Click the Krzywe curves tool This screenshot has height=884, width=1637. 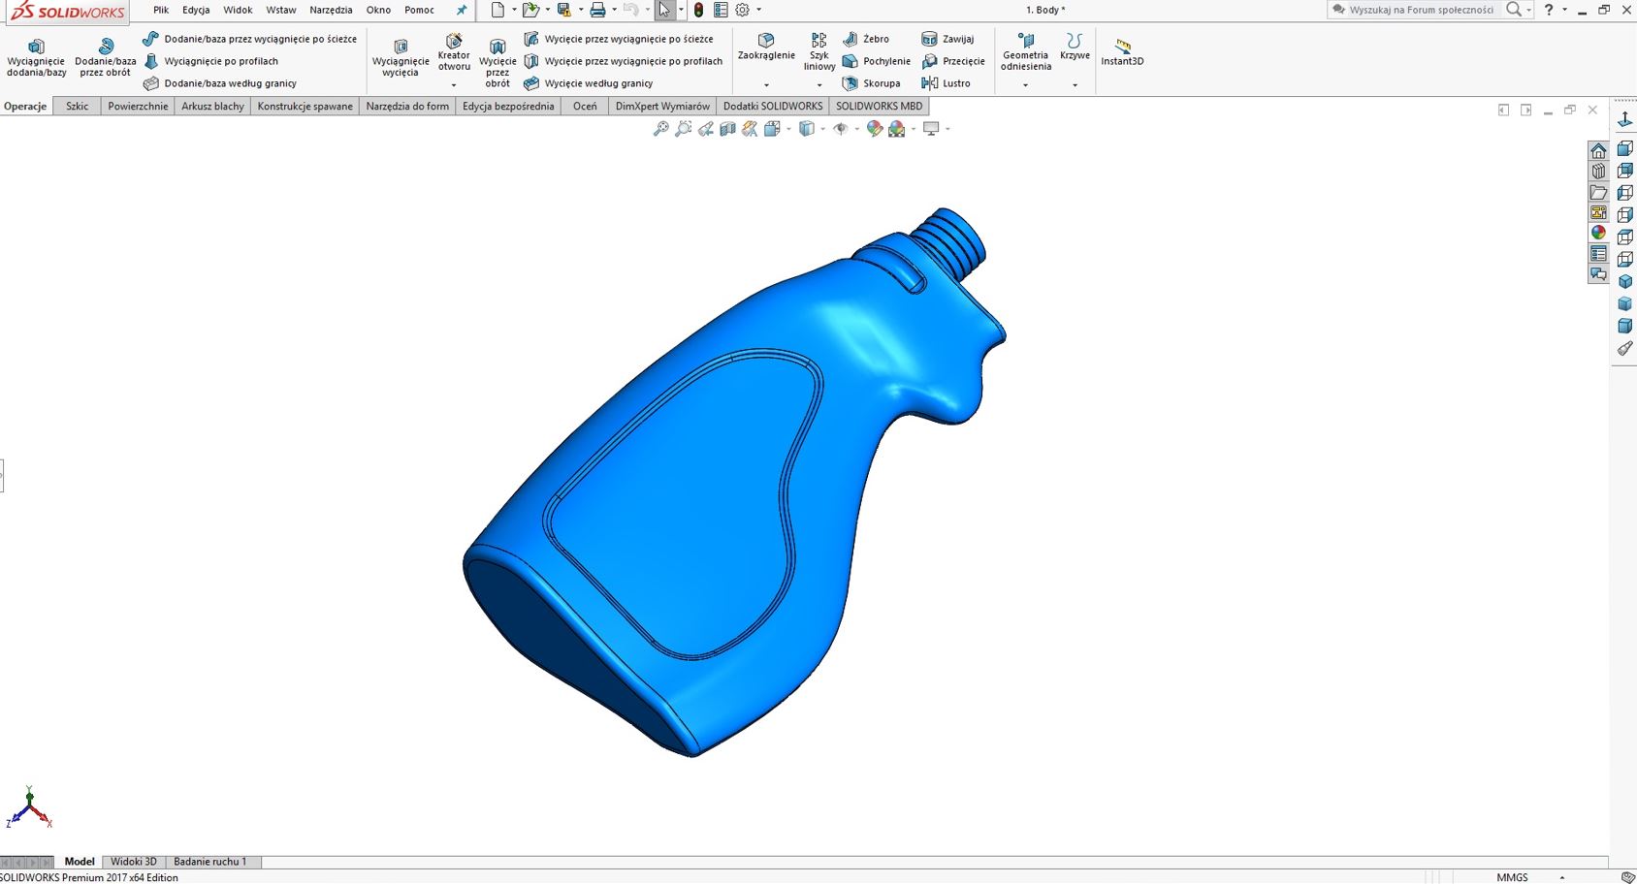(1075, 47)
